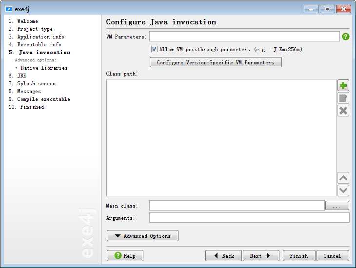The height and width of the screenshot is (268, 356).
Task: Open Configure Version-Specific VM Parameters
Action: click(x=216, y=62)
